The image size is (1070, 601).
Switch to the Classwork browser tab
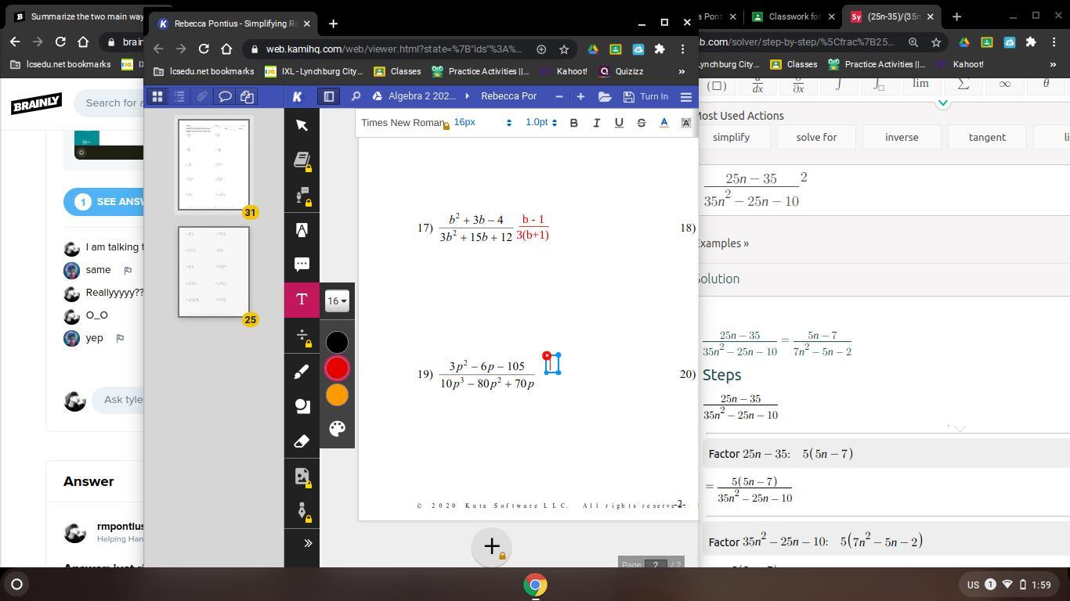tap(793, 16)
